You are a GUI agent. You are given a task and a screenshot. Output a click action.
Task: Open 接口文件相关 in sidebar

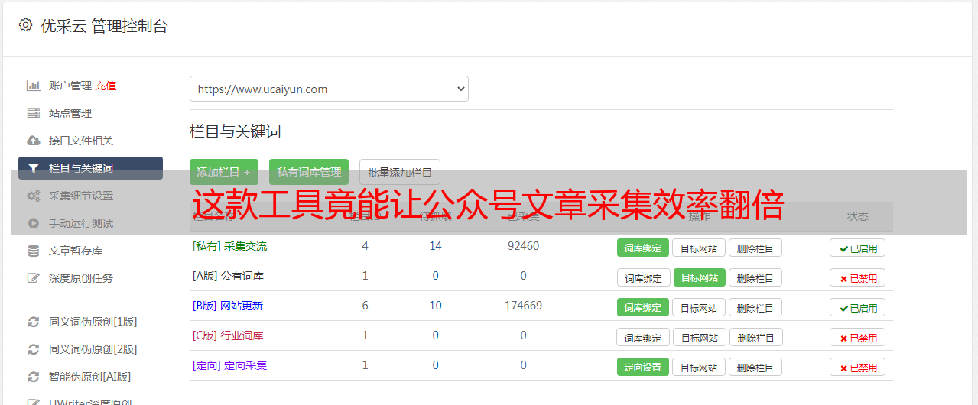81,141
